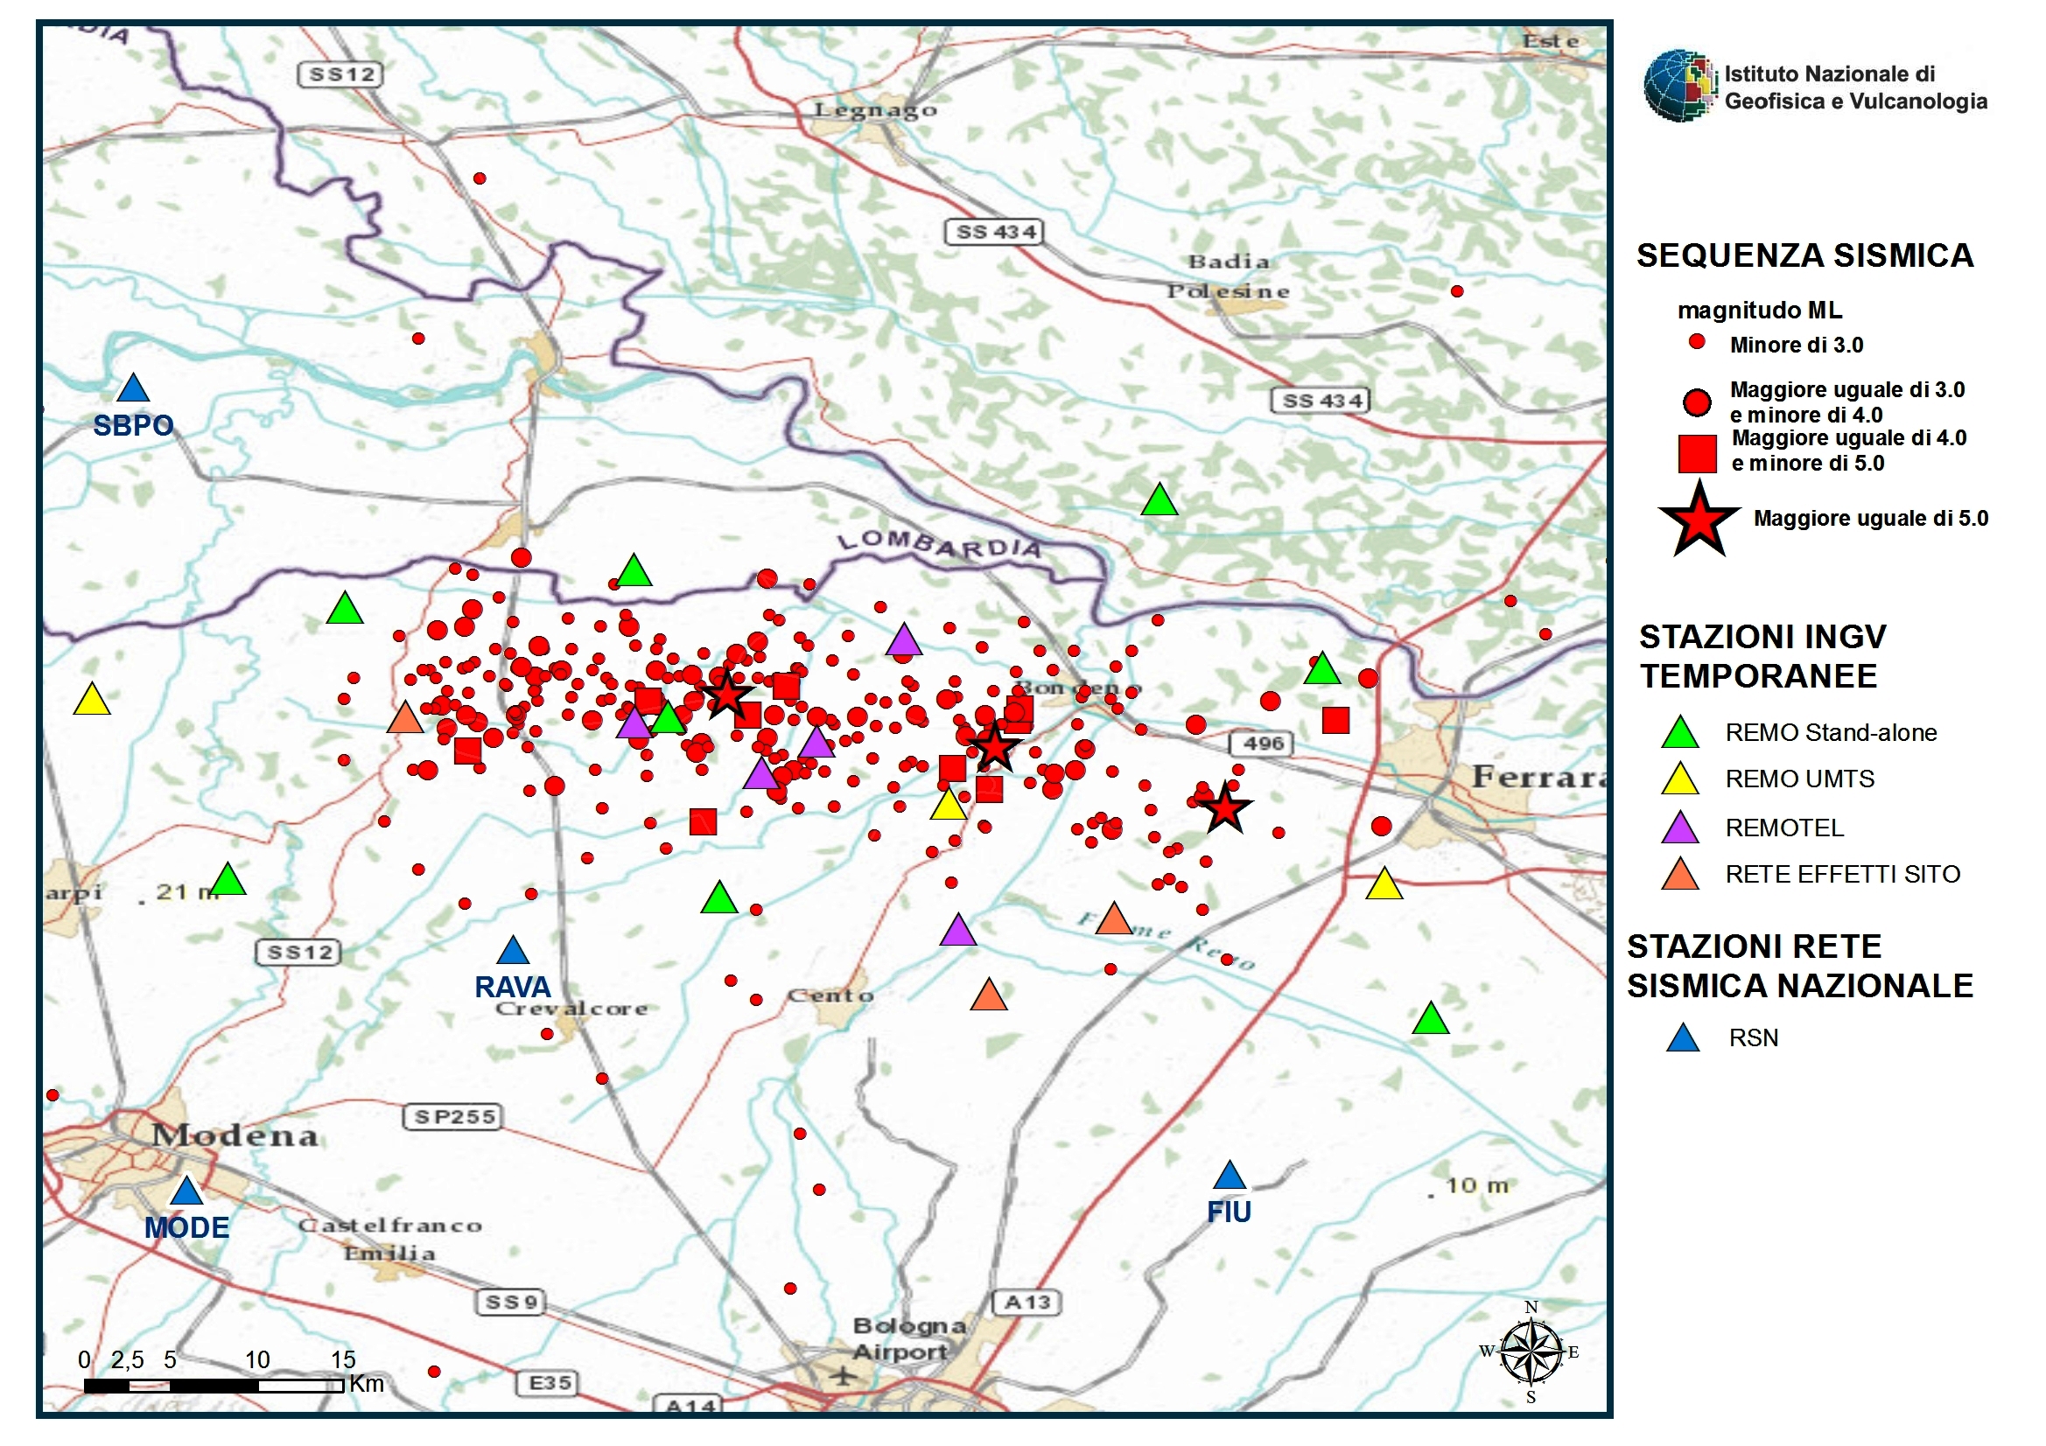Click the green REMO Stand-alone legend triangle
Image resolution: width=2046 pixels, height=1446 pixels.
pos(1680,733)
